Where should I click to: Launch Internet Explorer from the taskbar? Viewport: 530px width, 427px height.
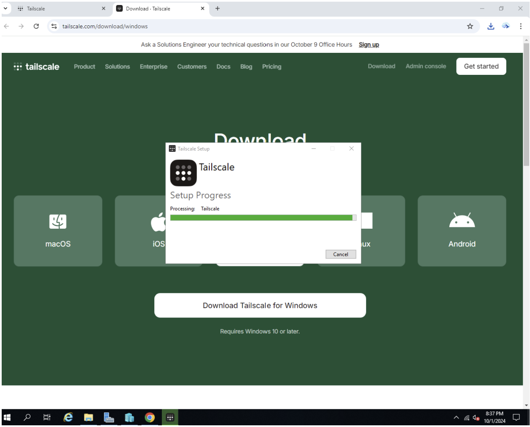tap(68, 418)
